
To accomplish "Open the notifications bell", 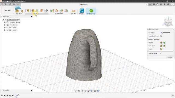I will point(165,4).
